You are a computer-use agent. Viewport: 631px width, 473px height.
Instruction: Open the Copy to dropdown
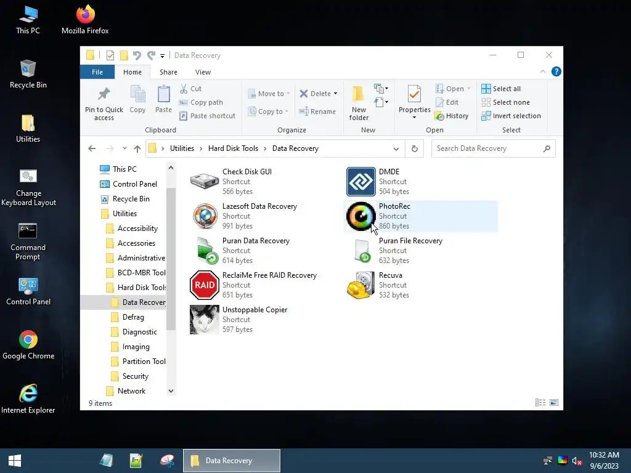269,111
